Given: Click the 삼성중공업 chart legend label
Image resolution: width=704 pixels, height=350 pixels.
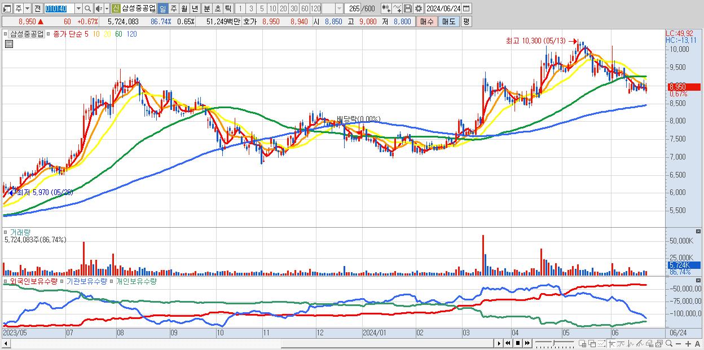Looking at the screenshot, I should pos(27,34).
